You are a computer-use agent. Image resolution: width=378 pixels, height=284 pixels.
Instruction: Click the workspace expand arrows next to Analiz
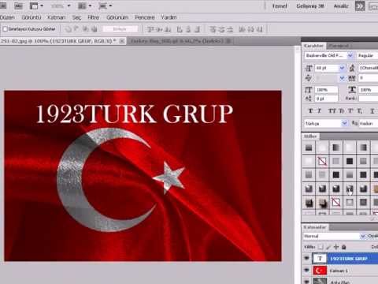[360, 6]
